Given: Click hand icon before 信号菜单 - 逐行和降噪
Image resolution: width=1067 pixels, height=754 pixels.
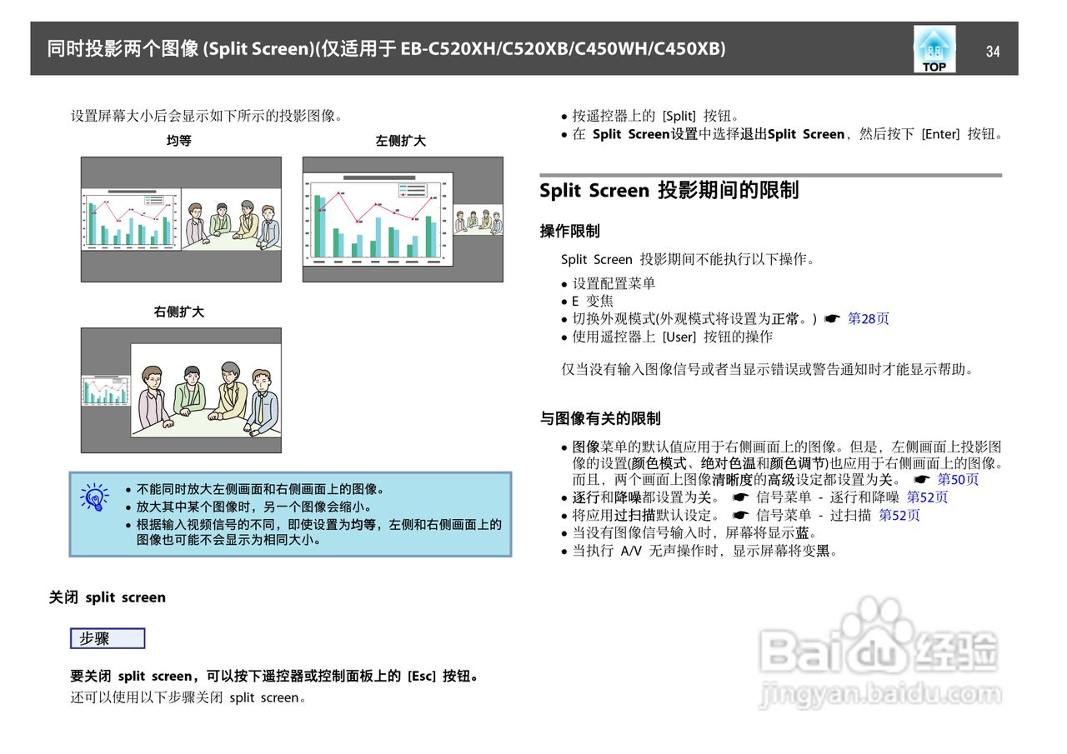Looking at the screenshot, I should tap(740, 498).
